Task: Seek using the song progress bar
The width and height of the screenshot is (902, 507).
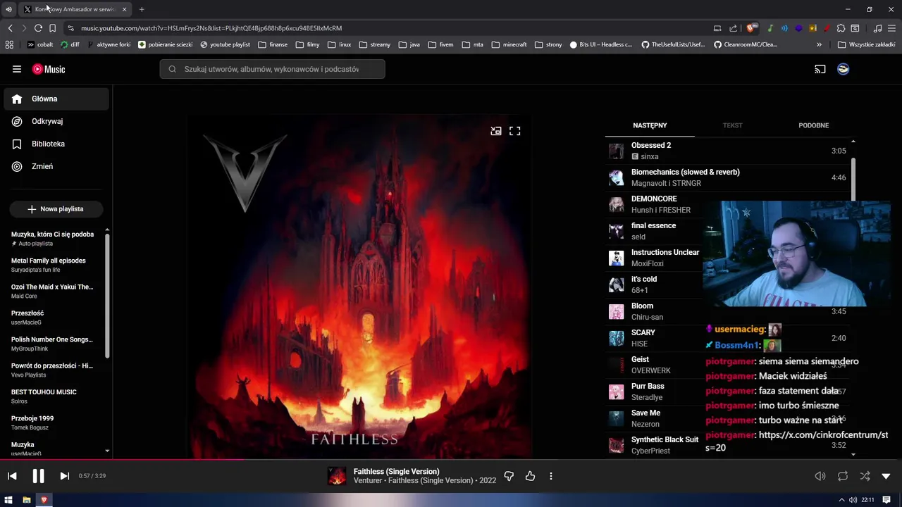Action: [x=451, y=460]
